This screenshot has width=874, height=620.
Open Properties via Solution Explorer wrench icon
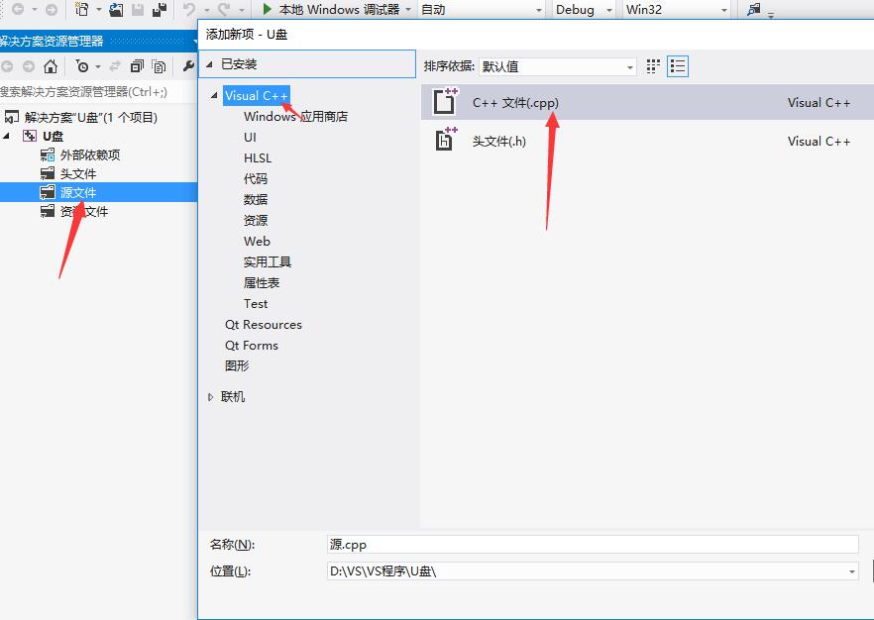(x=189, y=66)
